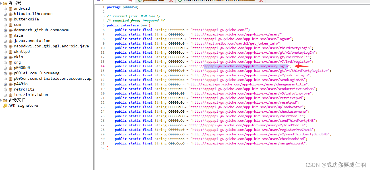The image size is (370, 170).
Task: Click the user/uploadavatar URL string
Action: pos(247,107)
